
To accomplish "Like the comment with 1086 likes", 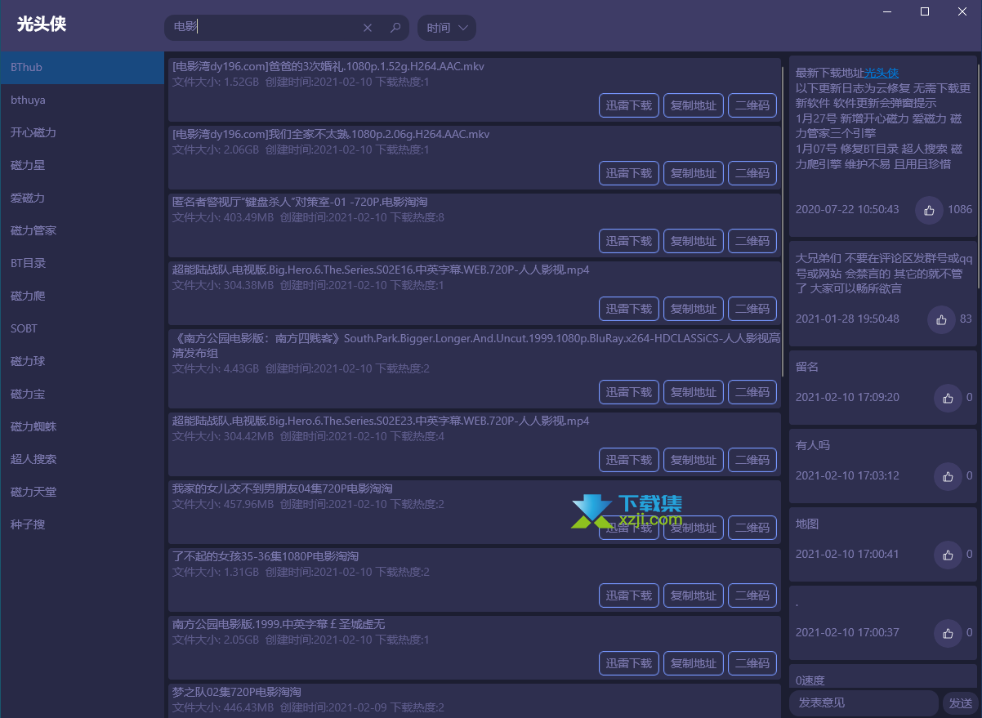I will tap(929, 210).
